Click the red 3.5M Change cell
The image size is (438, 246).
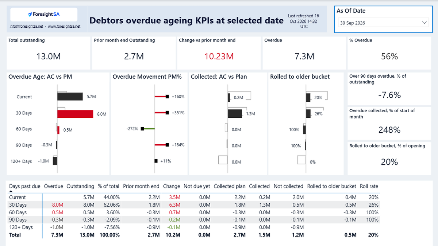coord(175,197)
